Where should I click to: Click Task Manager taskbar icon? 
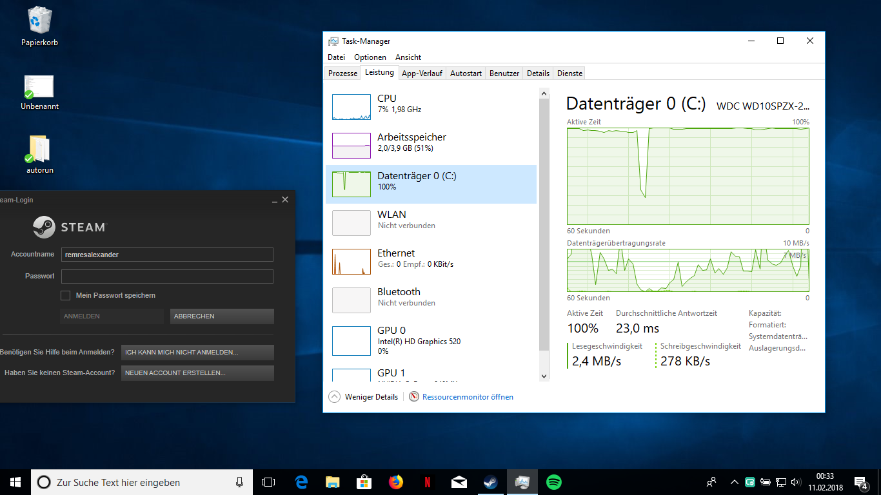[x=522, y=482]
